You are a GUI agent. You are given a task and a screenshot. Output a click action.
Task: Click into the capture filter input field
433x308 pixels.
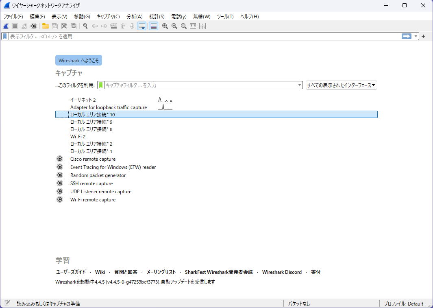pyautogui.click(x=201, y=85)
